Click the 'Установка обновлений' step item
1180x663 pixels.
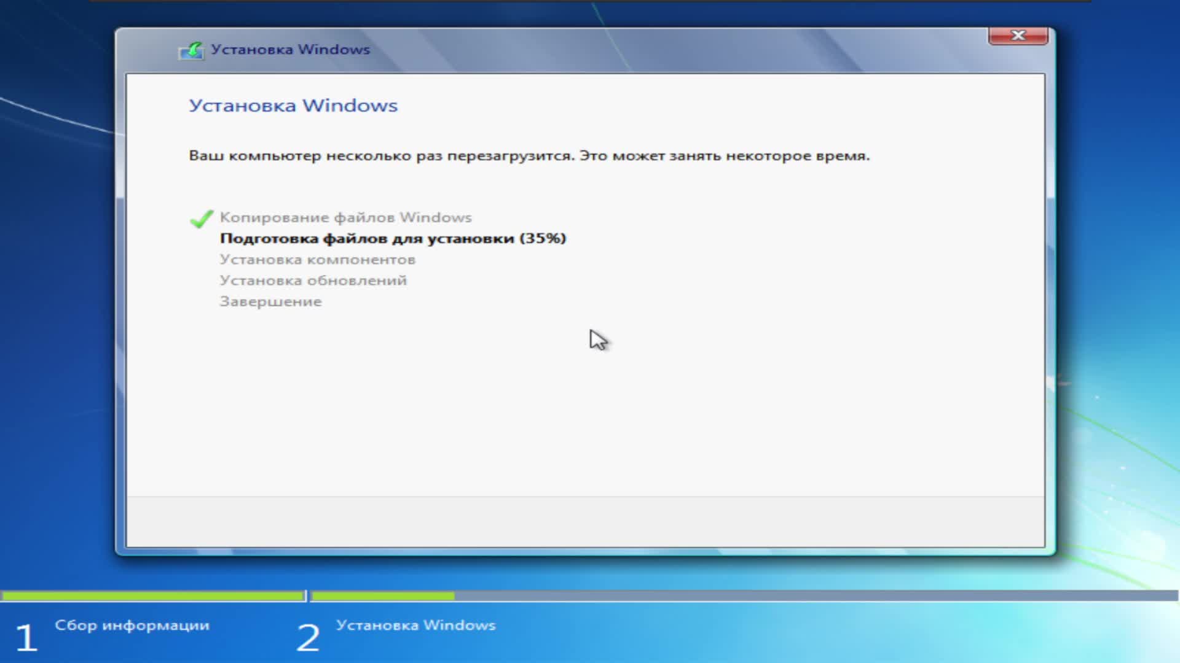(312, 280)
